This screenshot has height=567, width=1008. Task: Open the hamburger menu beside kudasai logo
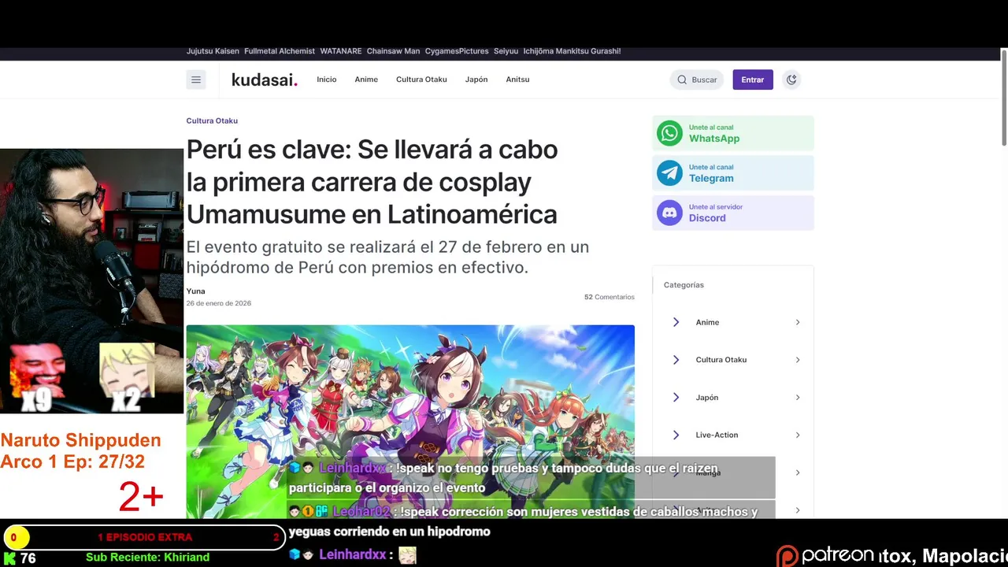196,80
